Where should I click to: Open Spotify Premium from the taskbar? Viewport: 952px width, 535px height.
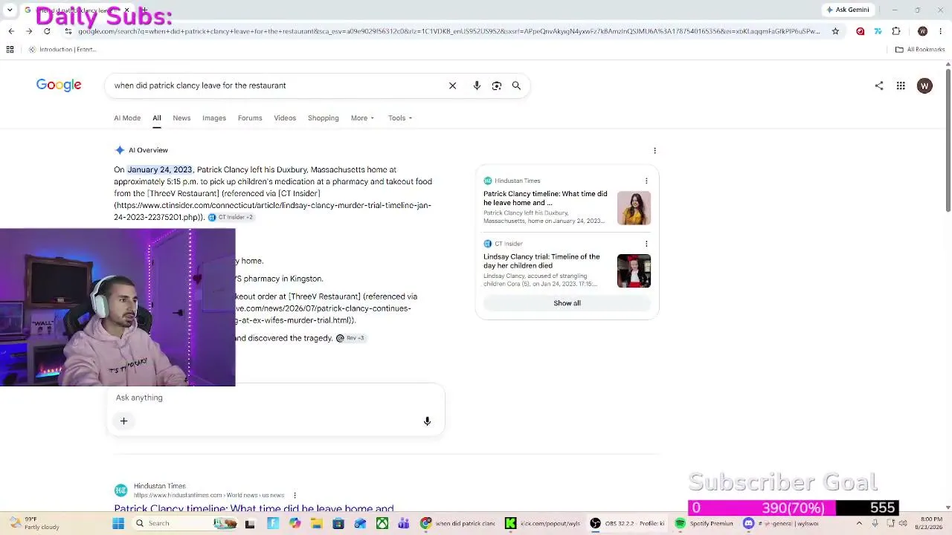pos(704,523)
